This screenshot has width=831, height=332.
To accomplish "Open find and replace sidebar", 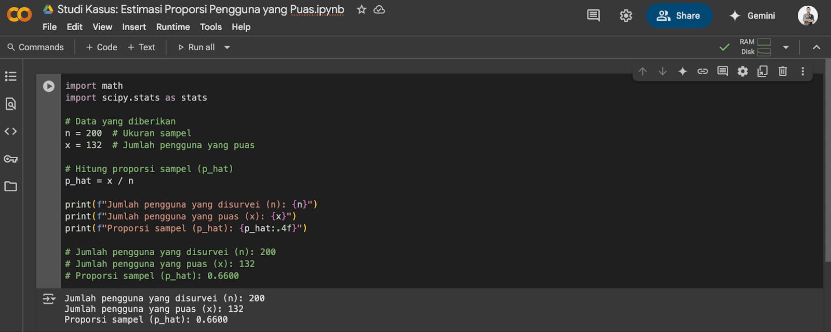I will pos(10,104).
